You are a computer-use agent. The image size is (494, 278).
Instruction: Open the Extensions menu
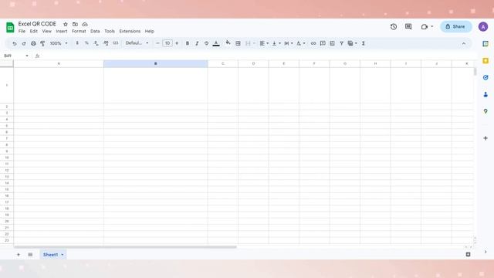(130, 31)
